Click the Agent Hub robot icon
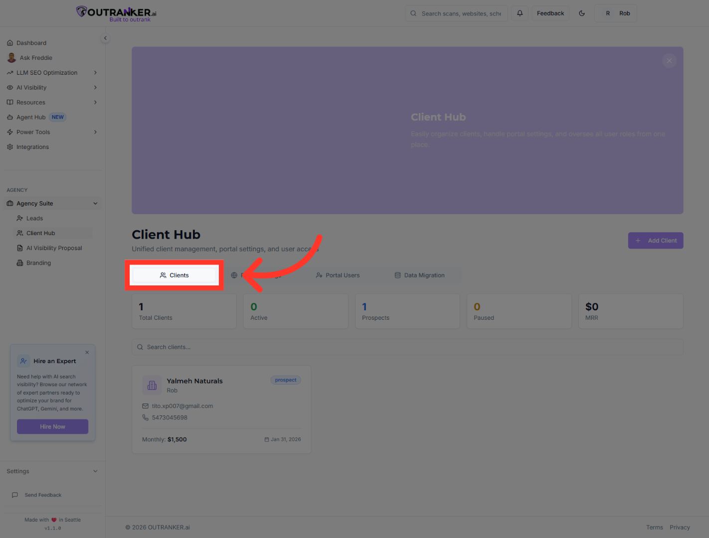This screenshot has height=538, width=709. 10,118
